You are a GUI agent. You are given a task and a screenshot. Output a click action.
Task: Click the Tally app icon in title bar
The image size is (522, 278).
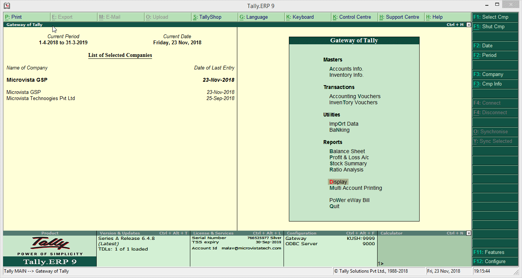(x=6, y=6)
